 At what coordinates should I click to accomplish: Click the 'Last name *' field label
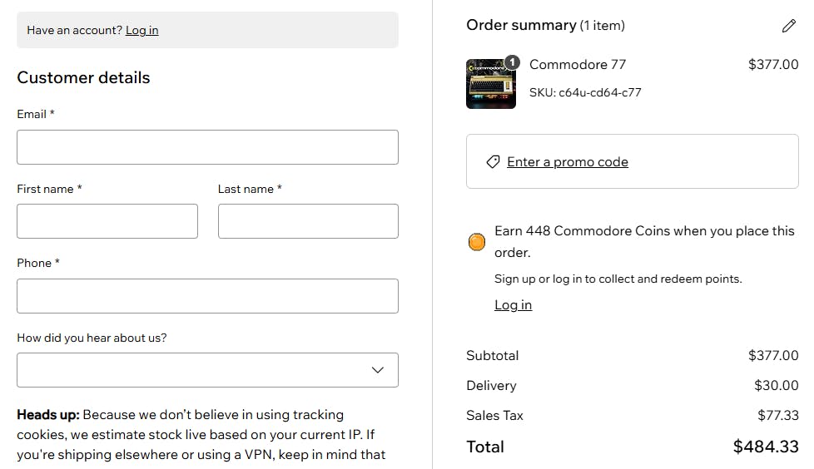(250, 189)
